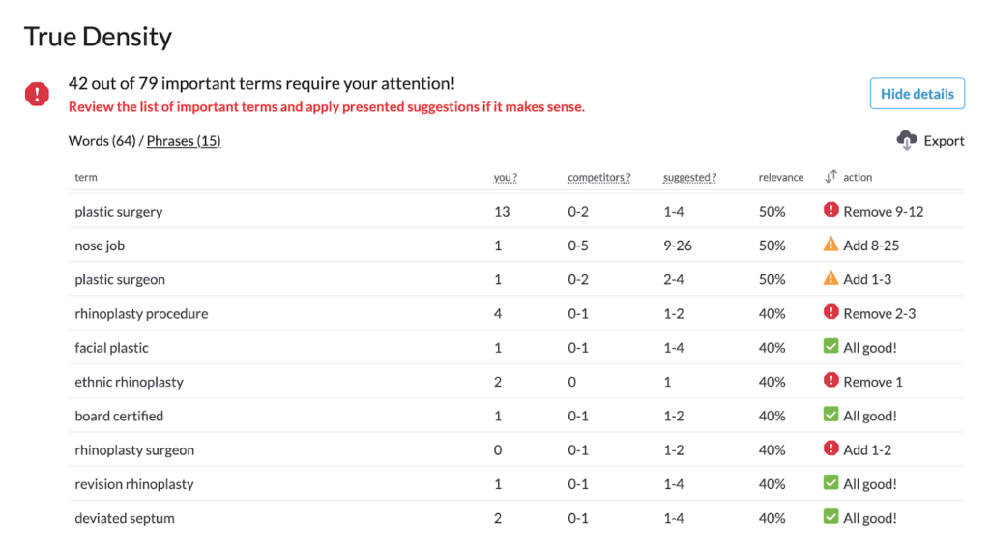
Task: Click the sort arrows icon next to action
Action: pos(830,177)
